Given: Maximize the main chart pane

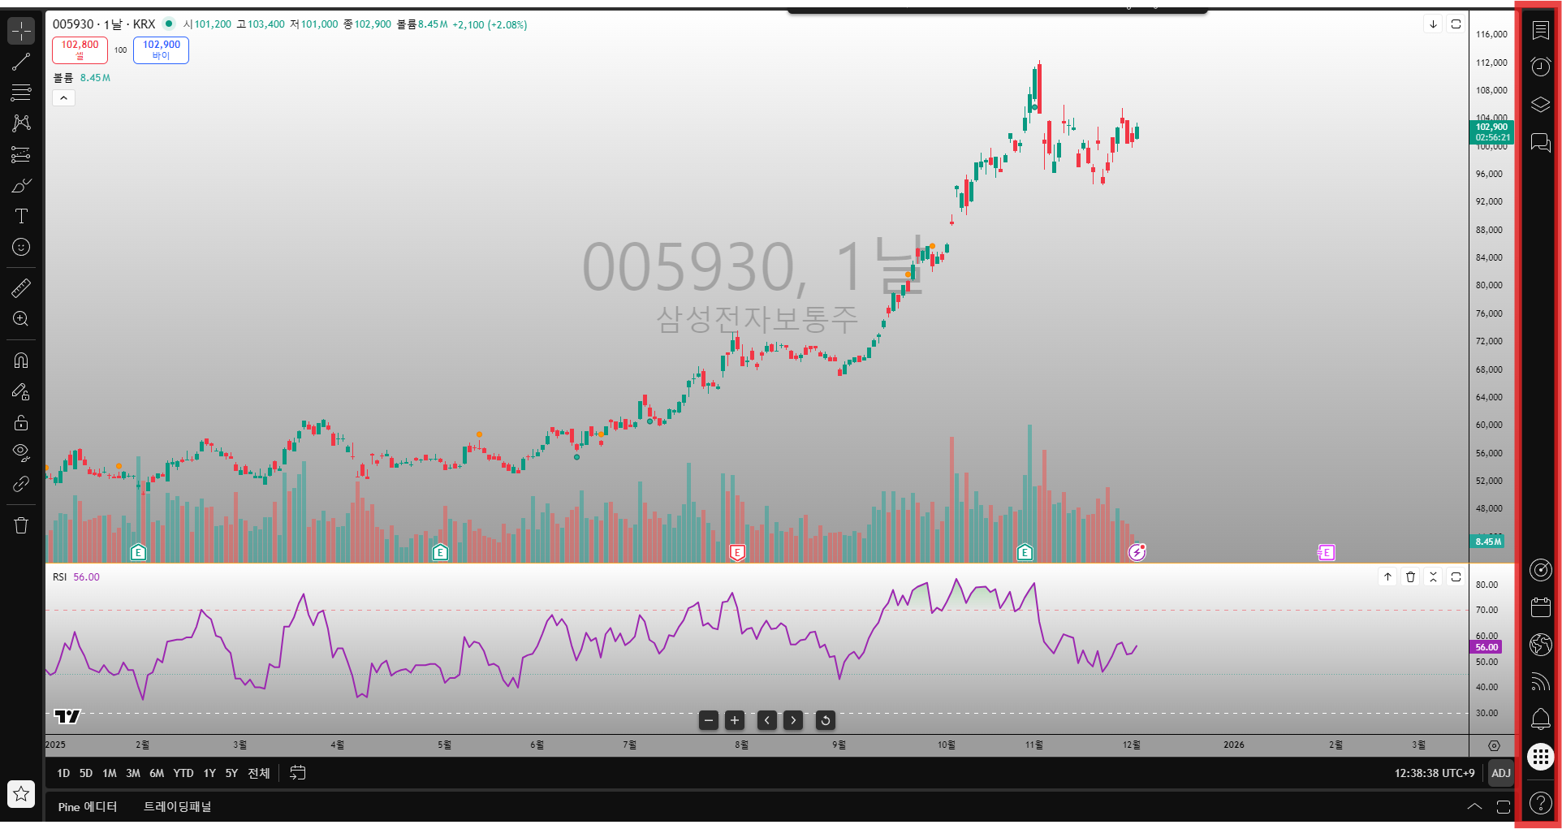Looking at the screenshot, I should [x=1456, y=24].
